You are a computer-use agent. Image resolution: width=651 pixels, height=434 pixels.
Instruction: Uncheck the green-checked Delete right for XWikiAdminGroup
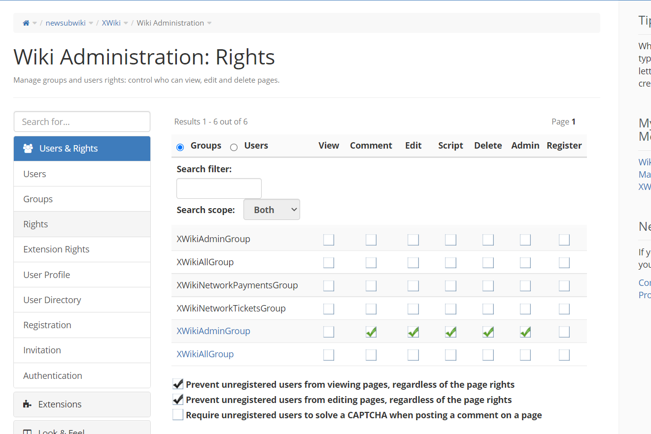coord(488,332)
